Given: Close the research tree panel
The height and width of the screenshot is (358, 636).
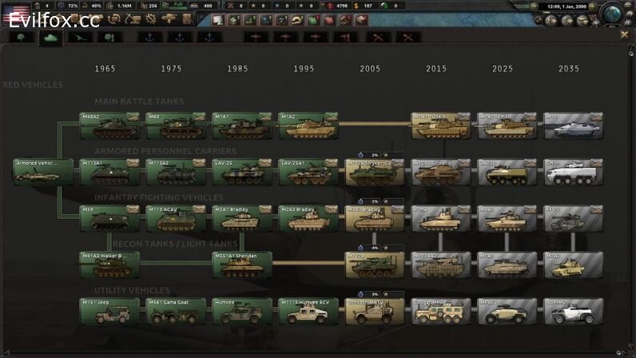Looking at the screenshot, I should click(625, 35).
